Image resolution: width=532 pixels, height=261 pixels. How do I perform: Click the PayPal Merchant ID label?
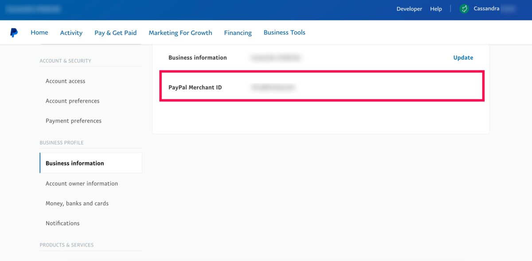point(195,88)
